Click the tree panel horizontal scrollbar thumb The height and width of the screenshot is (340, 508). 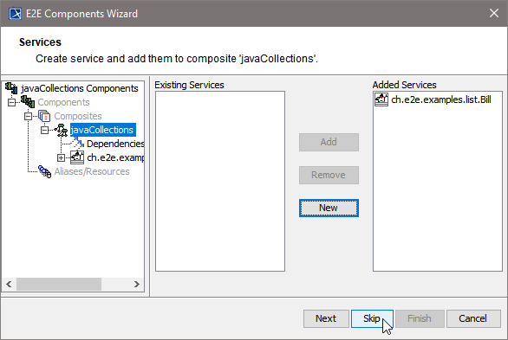[x=59, y=284]
